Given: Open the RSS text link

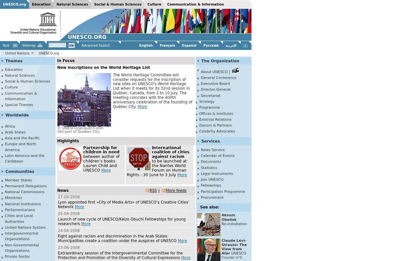Looking at the screenshot, I should click(153, 191).
